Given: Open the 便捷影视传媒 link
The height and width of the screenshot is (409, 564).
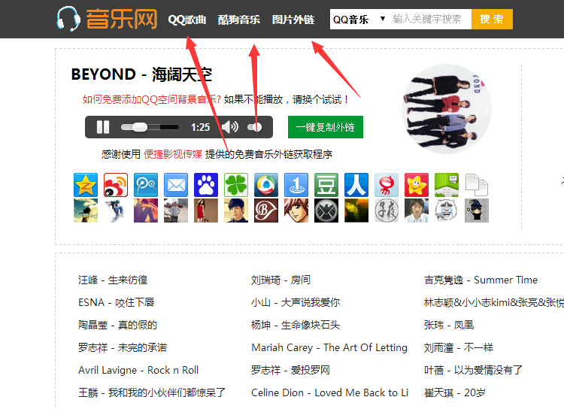Looking at the screenshot, I should point(173,154).
